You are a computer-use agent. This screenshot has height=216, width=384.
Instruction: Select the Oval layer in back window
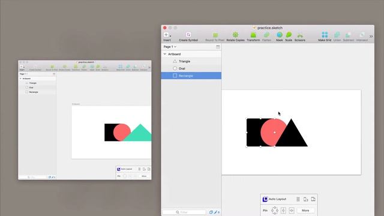(x=37, y=88)
